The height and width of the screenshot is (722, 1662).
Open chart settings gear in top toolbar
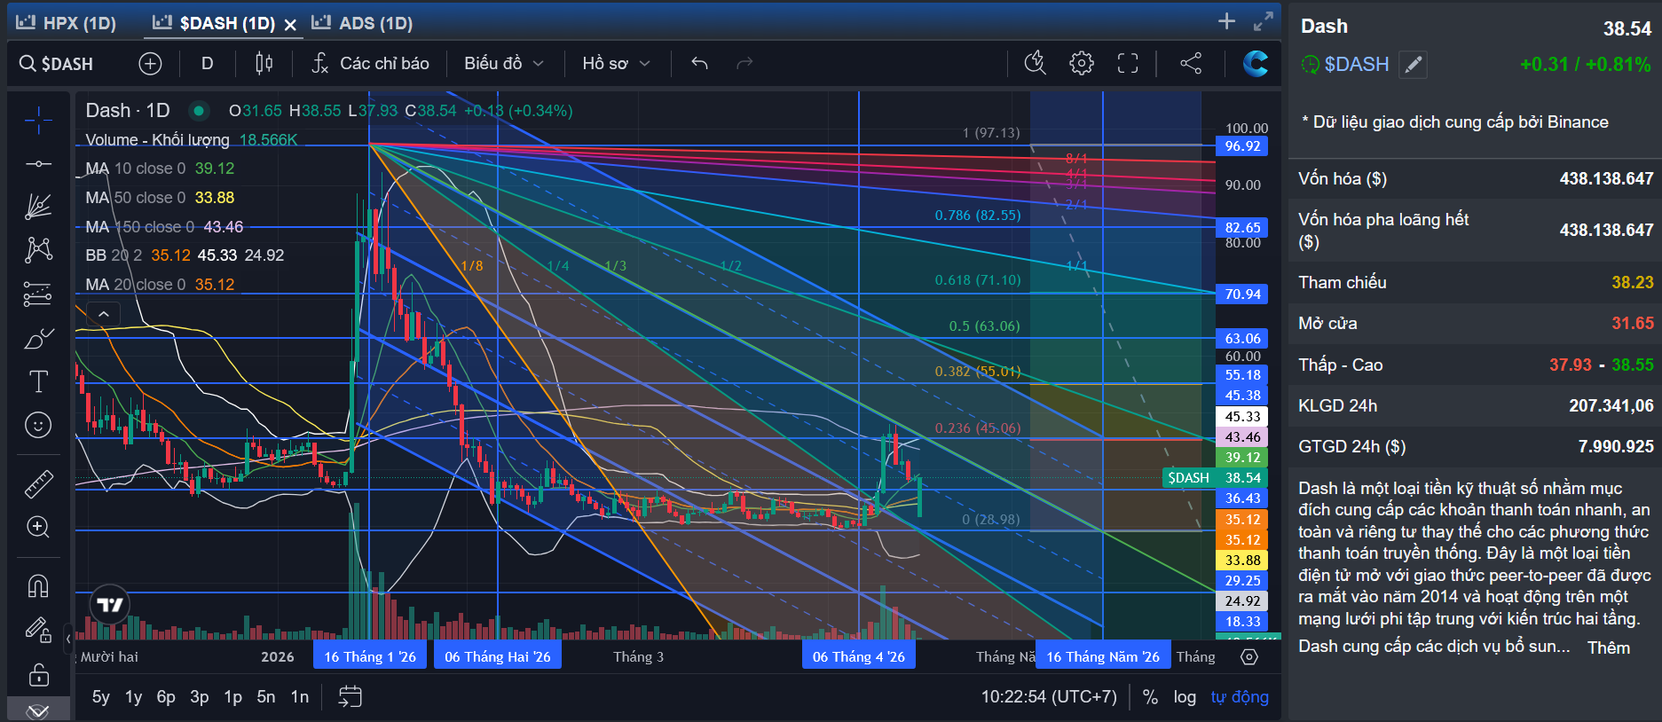(x=1081, y=63)
